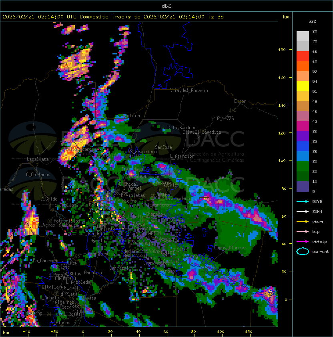Click the 'current' legend label
The height and width of the screenshot is (337, 333).
pos(321,252)
